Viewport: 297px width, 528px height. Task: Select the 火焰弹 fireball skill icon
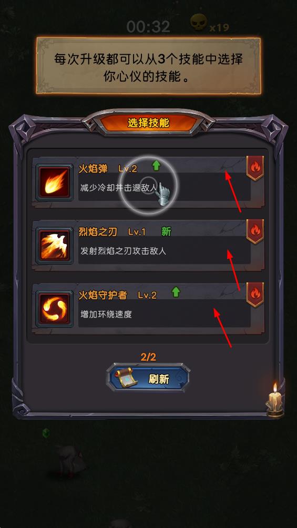click(54, 182)
